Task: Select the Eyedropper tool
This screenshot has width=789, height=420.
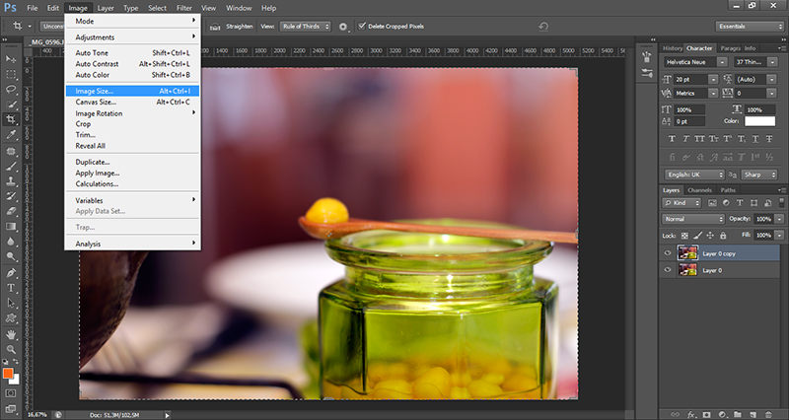Action: click(x=12, y=134)
